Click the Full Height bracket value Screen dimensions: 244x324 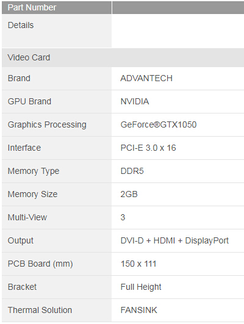click(x=141, y=287)
